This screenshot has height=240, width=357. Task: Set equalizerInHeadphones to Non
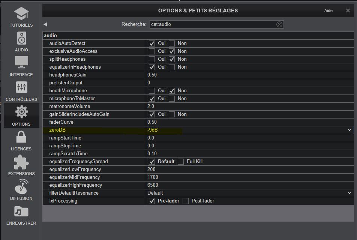(172, 67)
